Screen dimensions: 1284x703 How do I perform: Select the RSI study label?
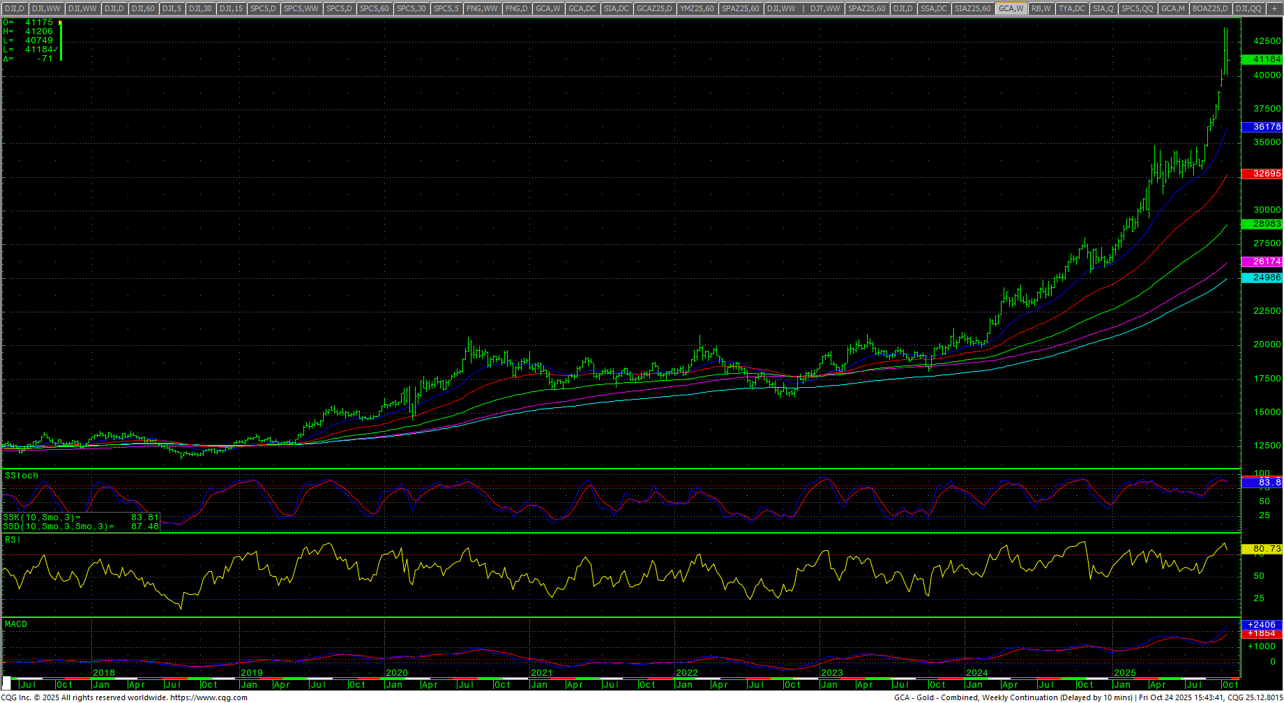(x=13, y=540)
